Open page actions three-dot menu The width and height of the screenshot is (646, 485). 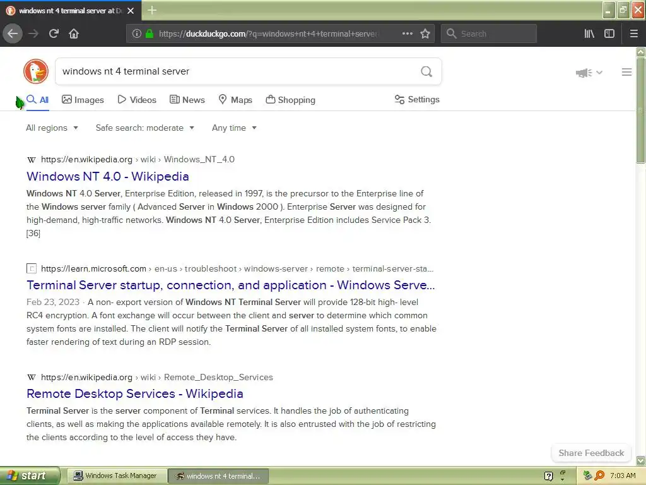point(407,33)
